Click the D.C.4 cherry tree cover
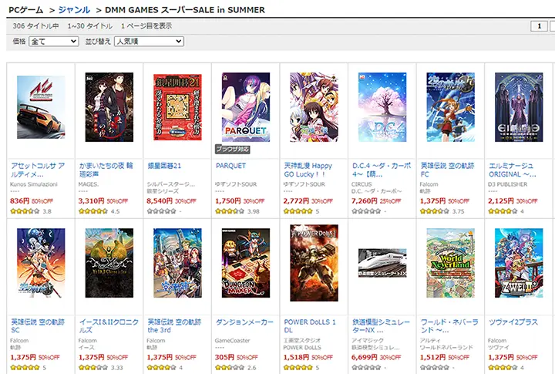The height and width of the screenshot is (374, 555). (382, 107)
